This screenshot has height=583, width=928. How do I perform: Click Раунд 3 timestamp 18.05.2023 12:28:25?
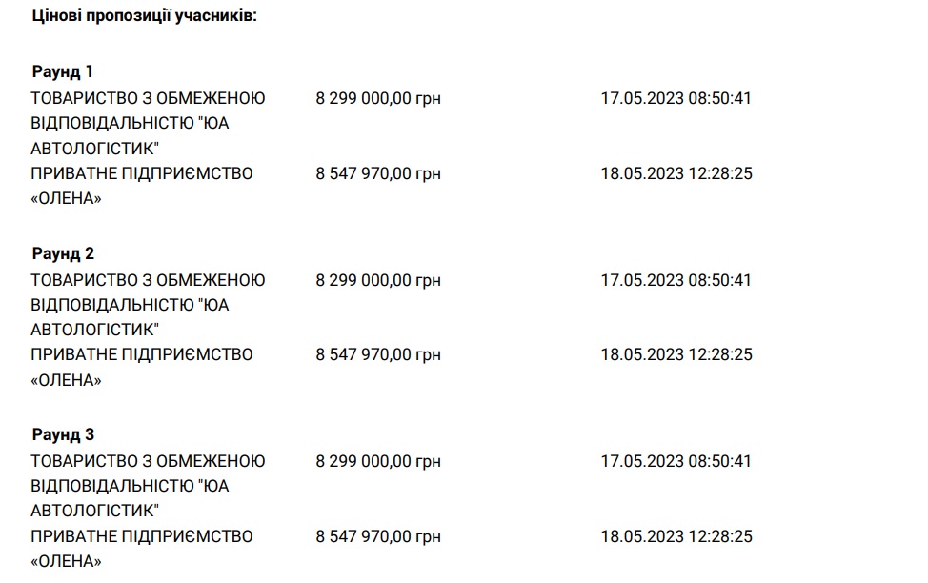click(676, 536)
